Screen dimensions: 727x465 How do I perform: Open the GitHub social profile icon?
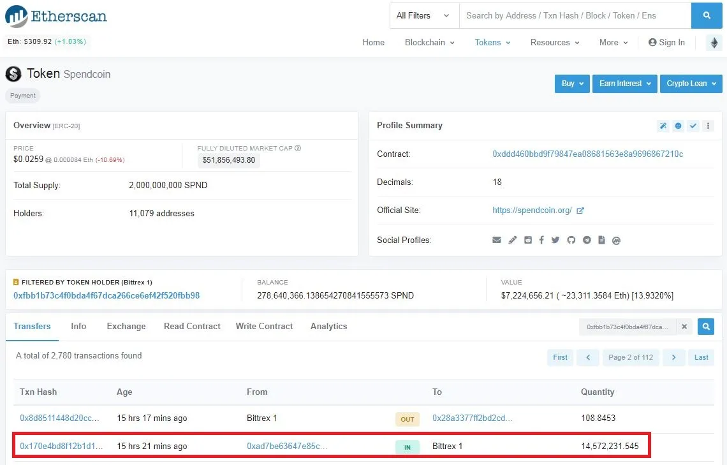[x=571, y=240]
